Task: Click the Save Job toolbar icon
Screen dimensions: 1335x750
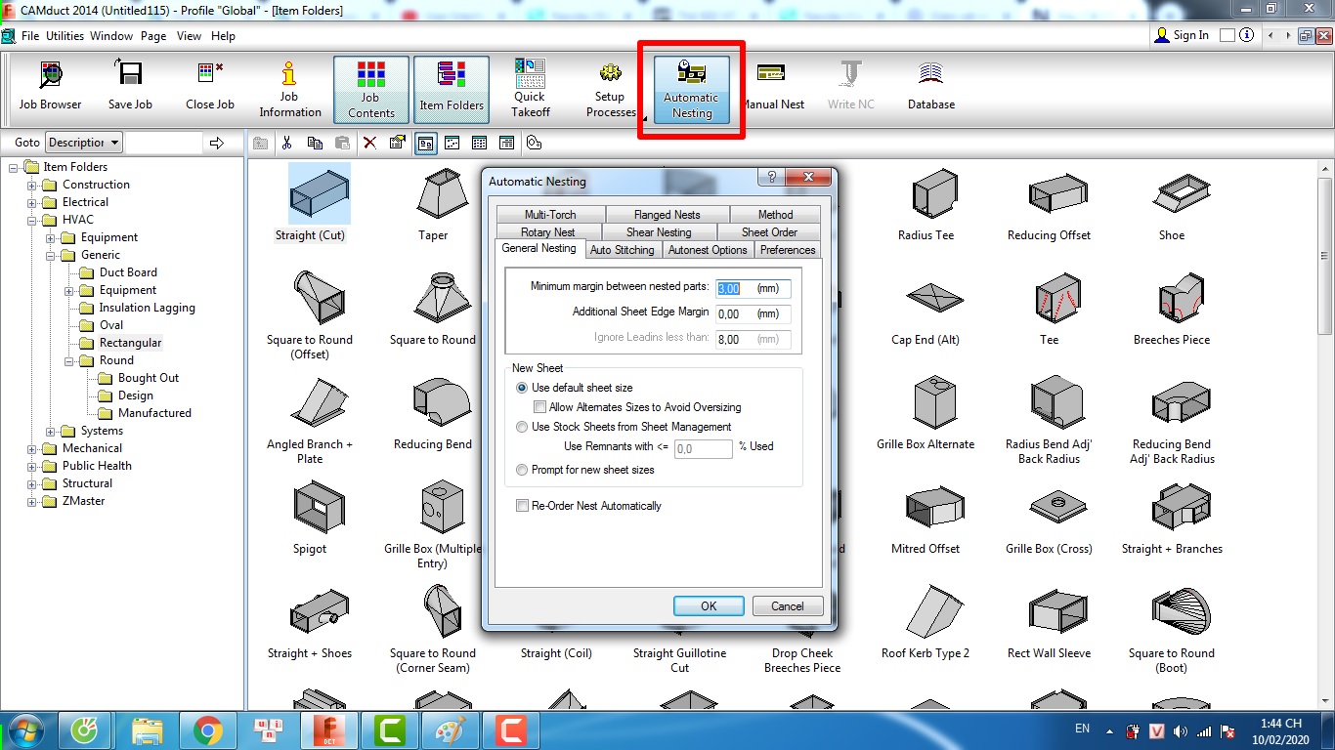Action: pyautogui.click(x=130, y=88)
